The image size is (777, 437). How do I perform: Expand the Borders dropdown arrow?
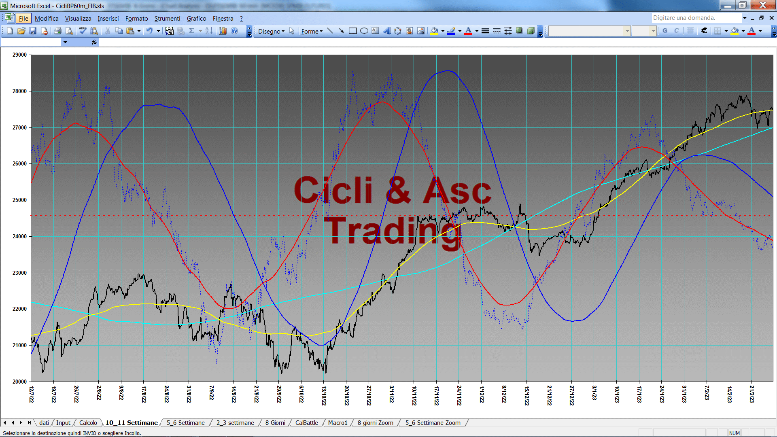[x=726, y=31]
